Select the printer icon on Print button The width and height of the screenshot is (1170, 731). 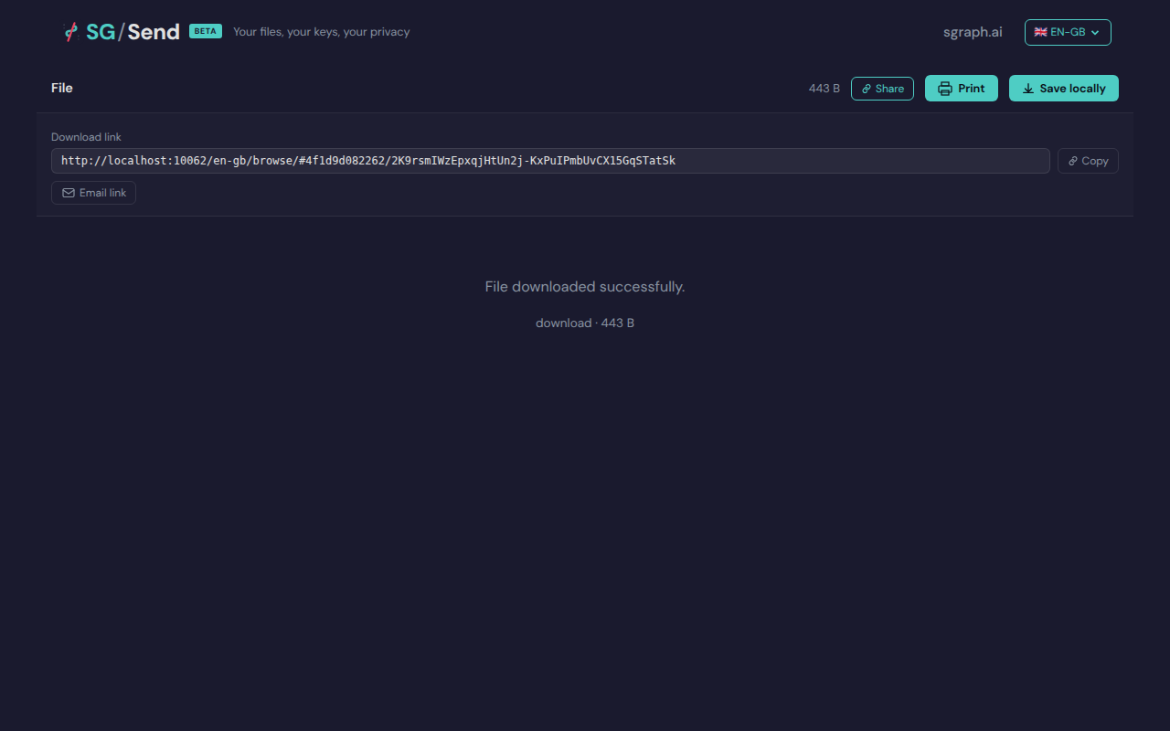(944, 88)
